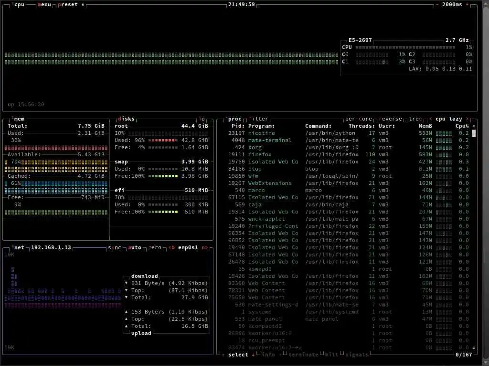489x366 pixels.
Task: Kill the selected process
Action: point(332,355)
